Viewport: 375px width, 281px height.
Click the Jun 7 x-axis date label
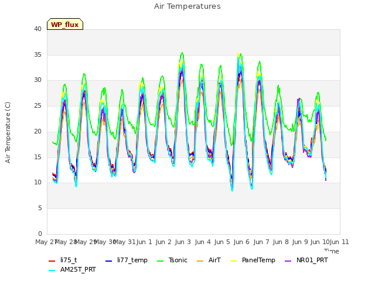coord(261,242)
